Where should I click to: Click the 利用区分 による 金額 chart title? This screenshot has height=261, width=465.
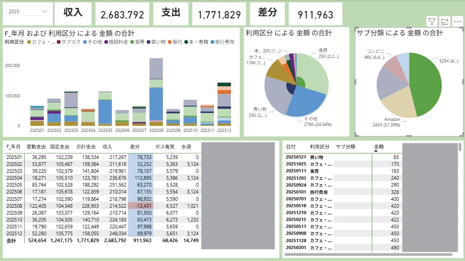(x=289, y=33)
